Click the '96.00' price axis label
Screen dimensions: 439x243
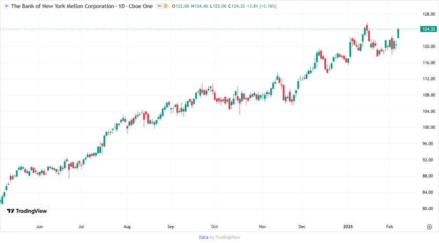point(429,143)
